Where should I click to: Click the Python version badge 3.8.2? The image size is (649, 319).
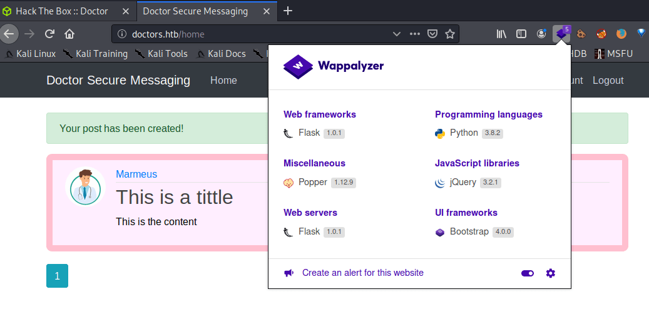coord(493,133)
